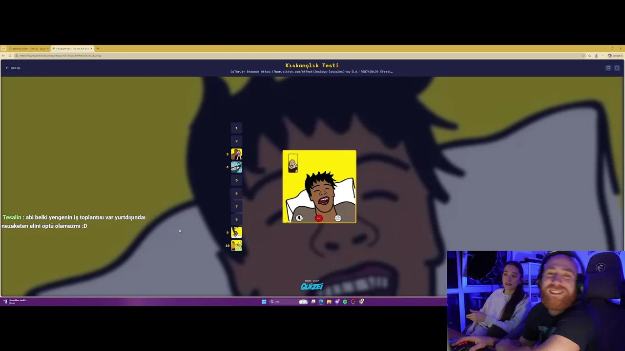625x351 pixels.
Task: Bookmark page with star icon in address bar
Action: coord(583,56)
